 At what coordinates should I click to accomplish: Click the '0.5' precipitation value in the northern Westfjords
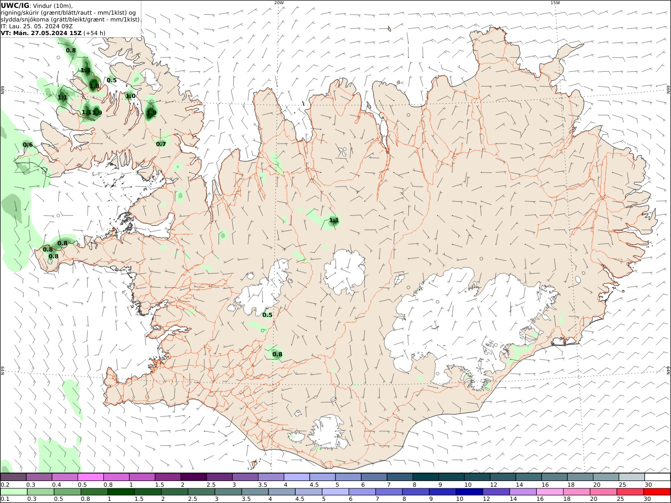(112, 80)
